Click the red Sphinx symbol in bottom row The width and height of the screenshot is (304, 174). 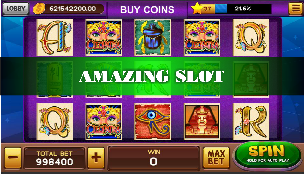(x=202, y=121)
